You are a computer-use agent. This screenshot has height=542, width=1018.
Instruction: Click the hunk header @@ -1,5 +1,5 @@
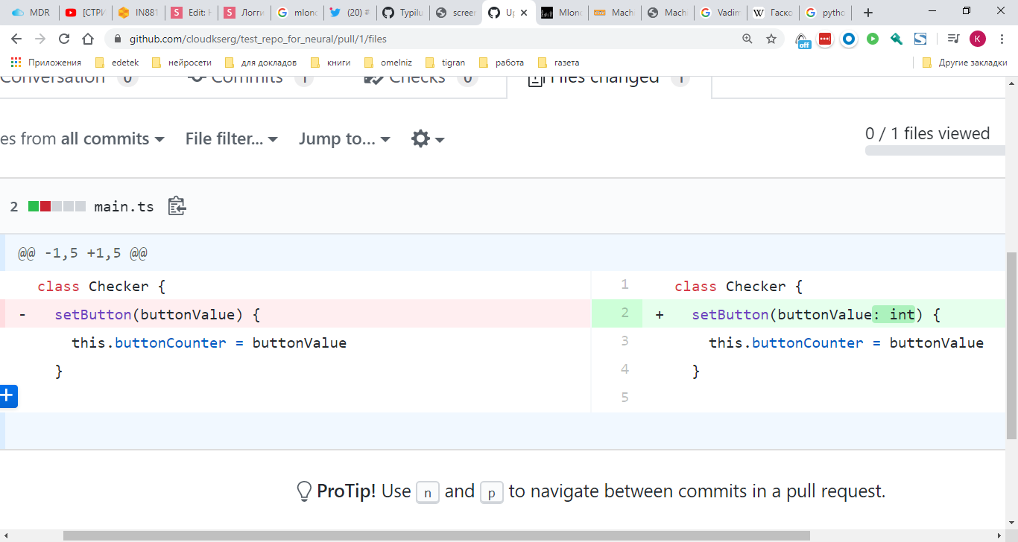coord(83,253)
